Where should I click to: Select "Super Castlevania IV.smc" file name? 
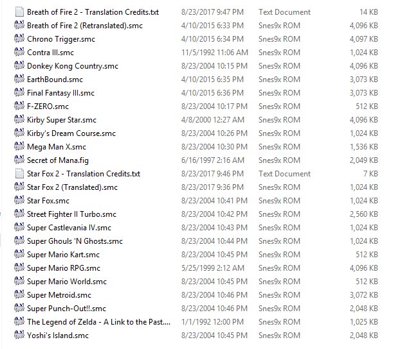[x=69, y=228]
